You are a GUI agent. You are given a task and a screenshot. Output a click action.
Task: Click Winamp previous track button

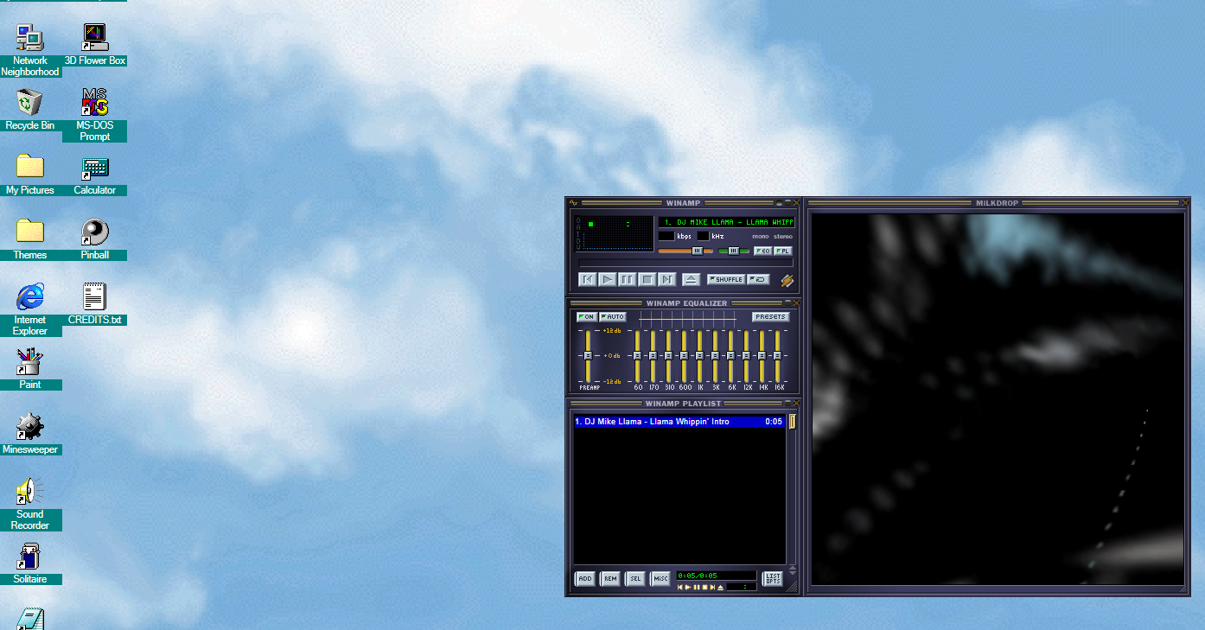point(588,279)
